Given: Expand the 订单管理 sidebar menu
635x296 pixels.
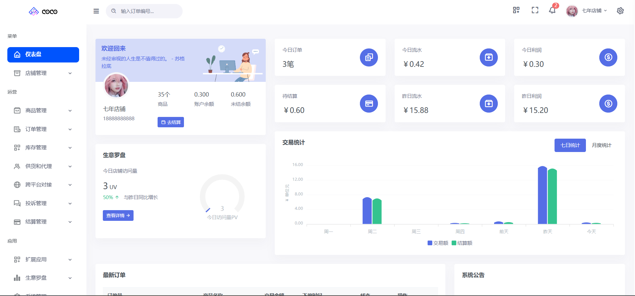Looking at the screenshot, I should pyautogui.click(x=43, y=129).
